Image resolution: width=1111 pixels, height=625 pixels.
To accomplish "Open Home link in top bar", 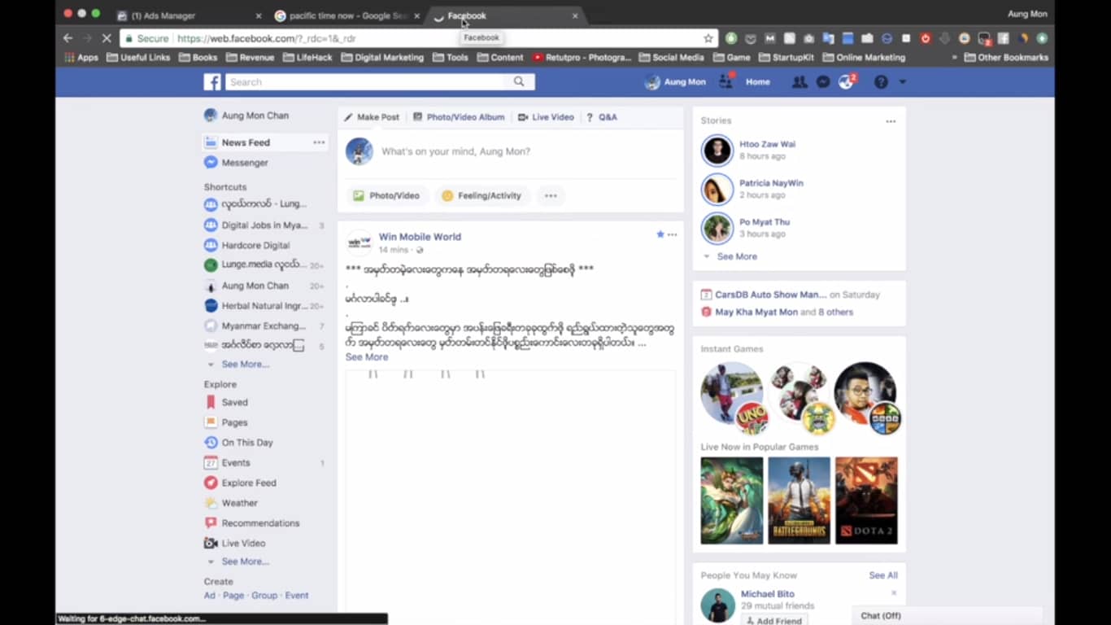I will coord(758,82).
